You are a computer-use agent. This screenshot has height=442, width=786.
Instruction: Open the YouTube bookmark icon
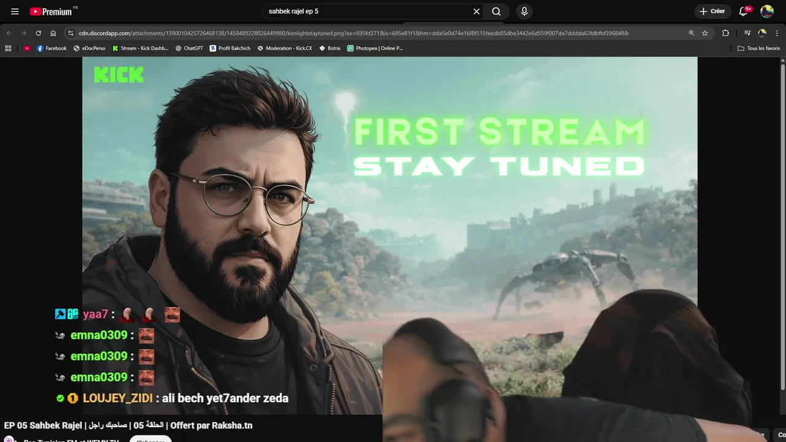pyautogui.click(x=27, y=48)
